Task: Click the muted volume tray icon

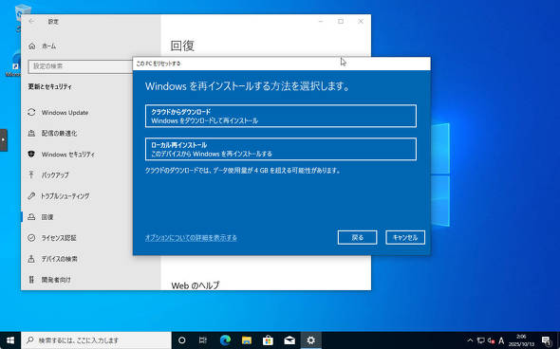Action: (x=491, y=340)
